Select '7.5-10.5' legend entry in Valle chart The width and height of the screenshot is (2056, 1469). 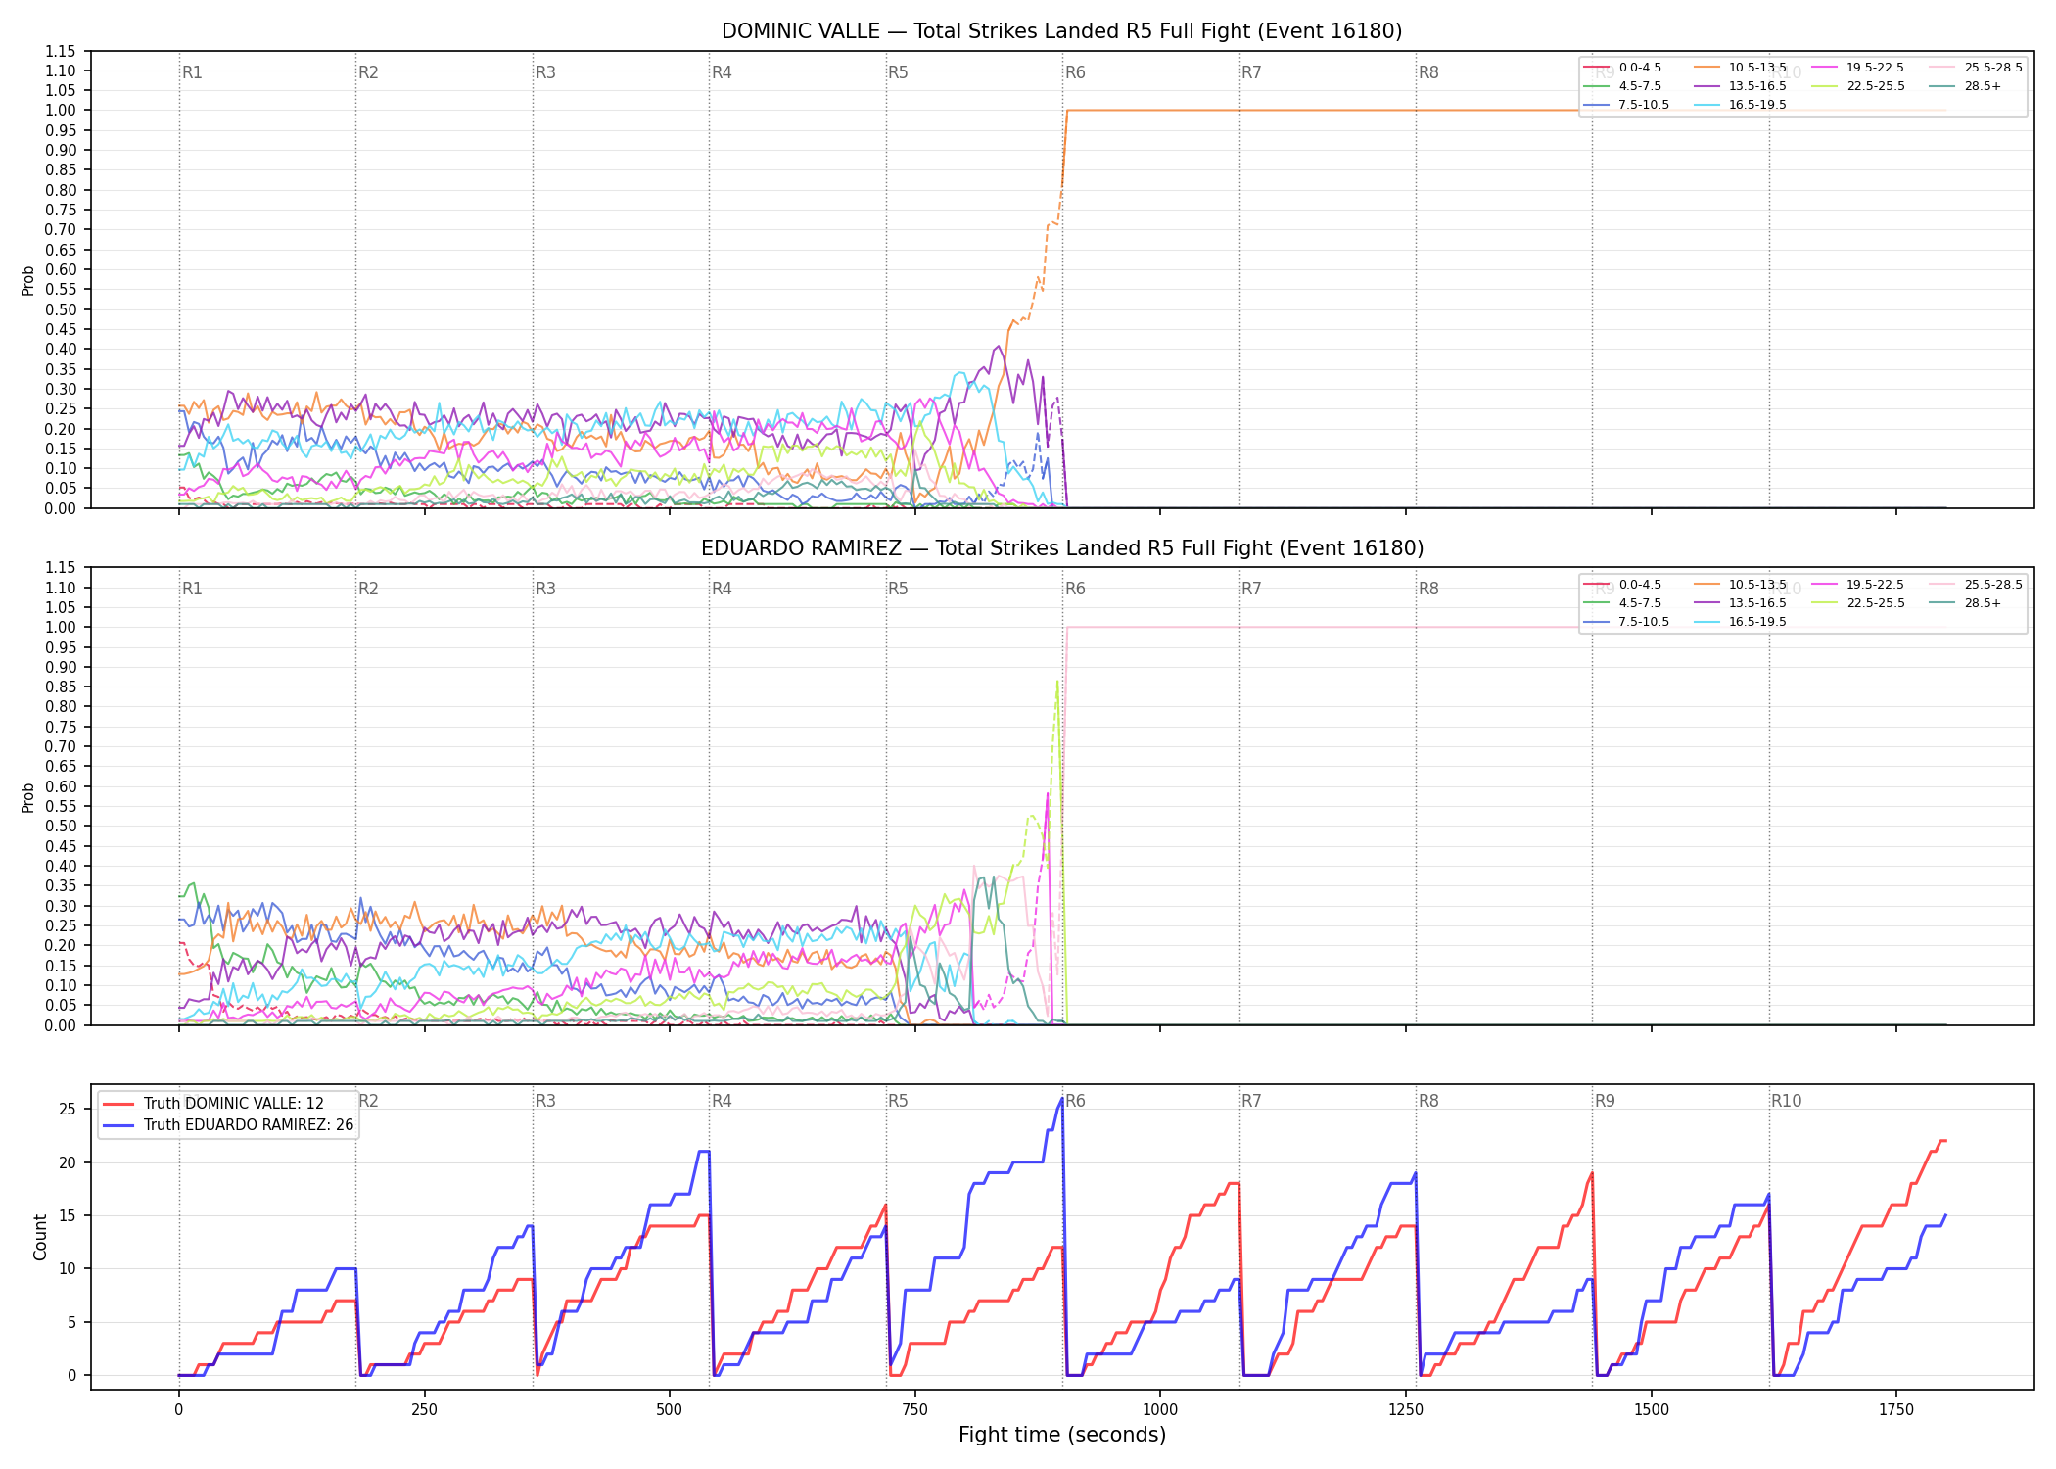1627,105
